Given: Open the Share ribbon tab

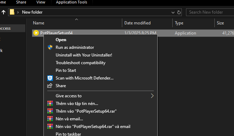Looking at the screenshot, I should coord(21,2).
